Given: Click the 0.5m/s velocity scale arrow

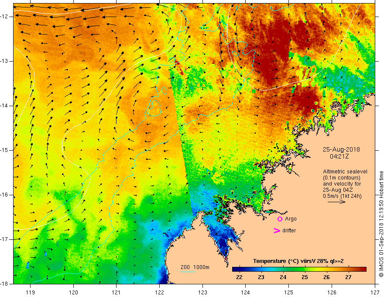Looking at the screenshot, I should click(336, 202).
